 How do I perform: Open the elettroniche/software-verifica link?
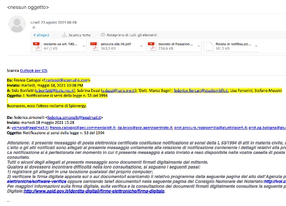[36, 181]
